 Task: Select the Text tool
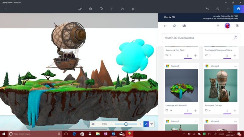[112, 9]
